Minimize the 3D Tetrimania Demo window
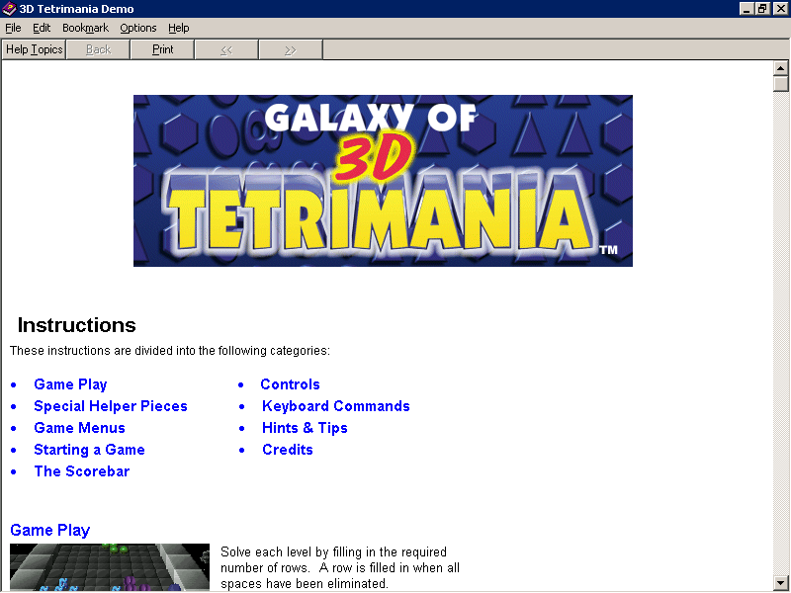Image resolution: width=791 pixels, height=593 pixels. coord(747,9)
